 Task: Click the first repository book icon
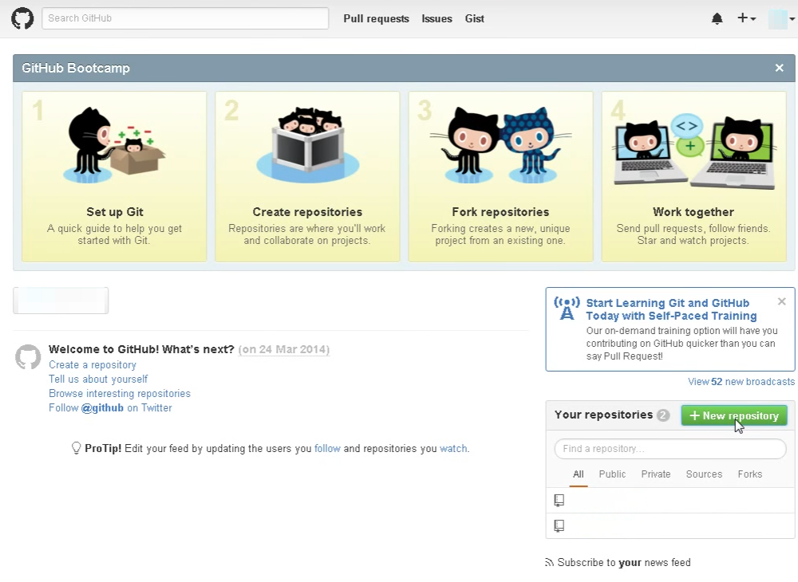coord(559,501)
